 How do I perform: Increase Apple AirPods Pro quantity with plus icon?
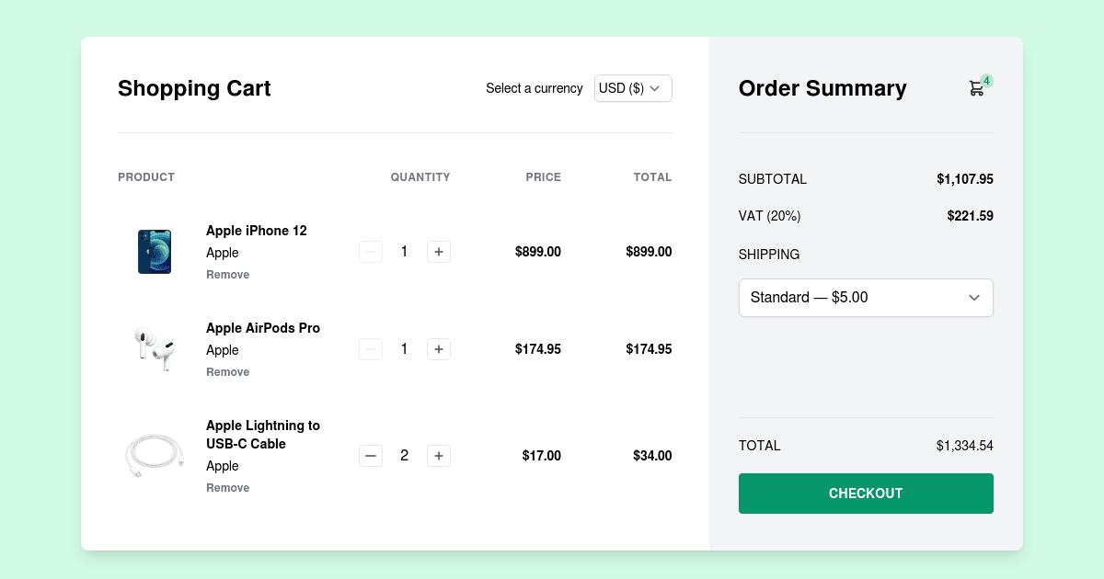point(439,348)
